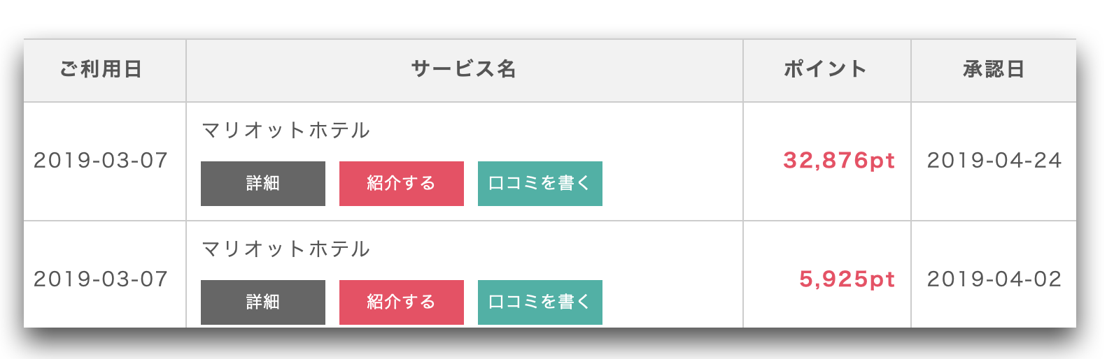Click 紹介する in the 5,925pt row
The width and height of the screenshot is (1107, 359).
(402, 302)
